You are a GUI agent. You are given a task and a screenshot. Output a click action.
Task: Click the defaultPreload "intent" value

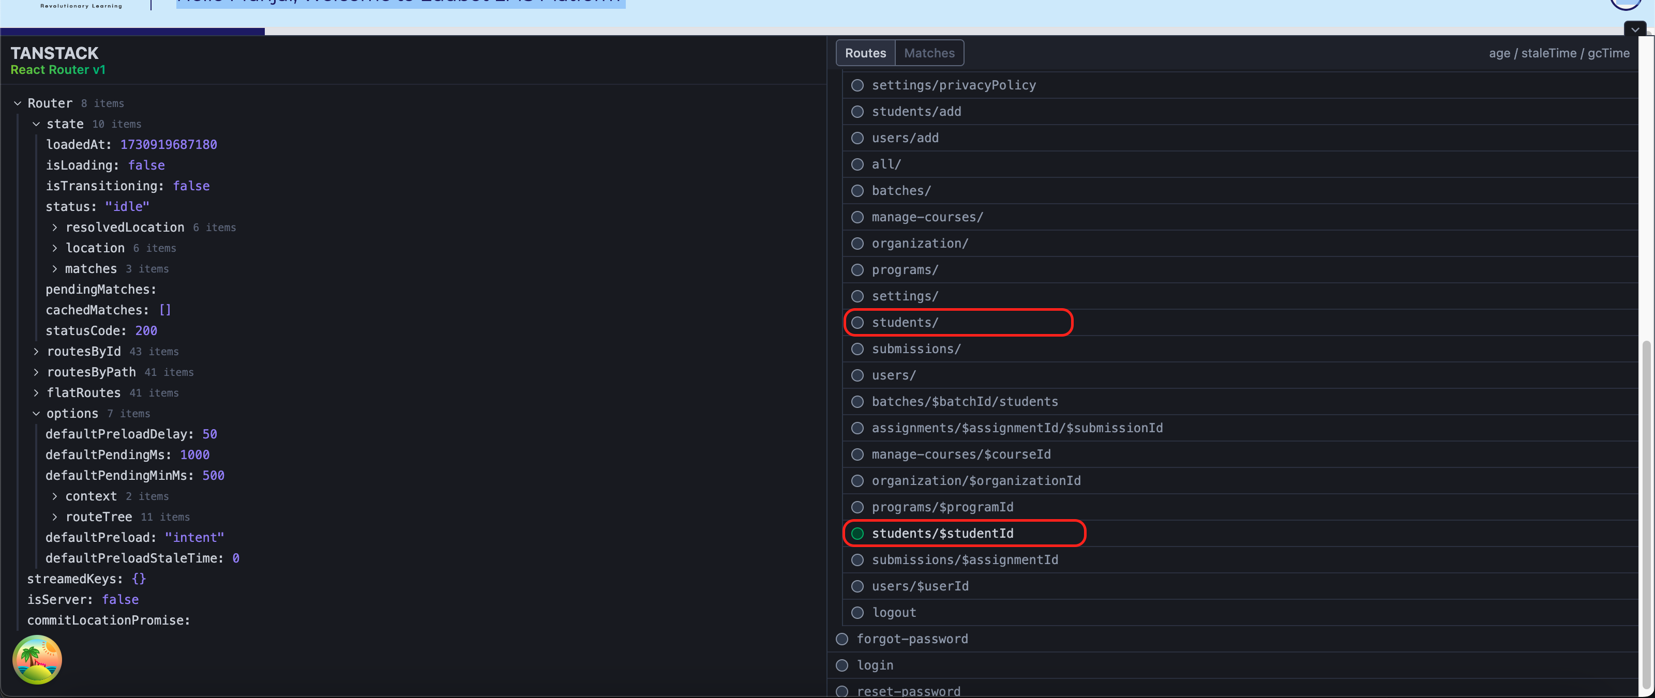[194, 538]
